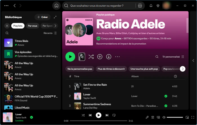Open the Récents sort dropdown

coord(50,33)
